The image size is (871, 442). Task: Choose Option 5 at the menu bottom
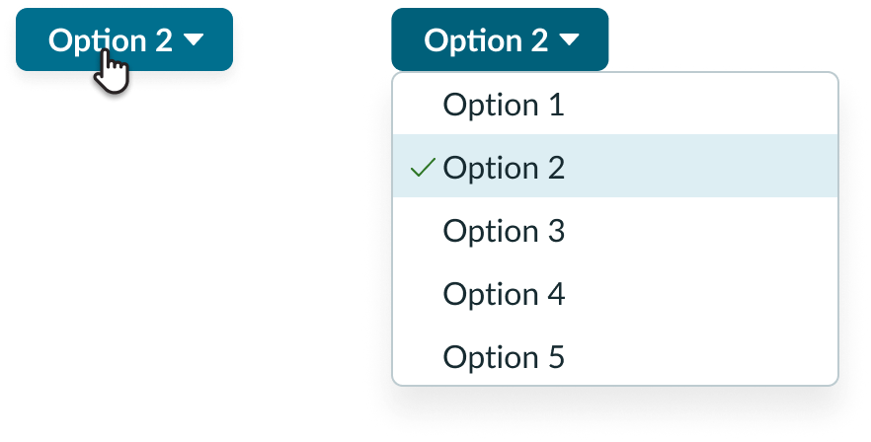504,356
